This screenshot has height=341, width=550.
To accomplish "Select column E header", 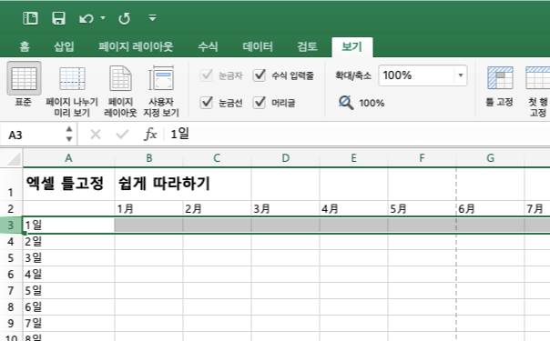I will point(353,158).
